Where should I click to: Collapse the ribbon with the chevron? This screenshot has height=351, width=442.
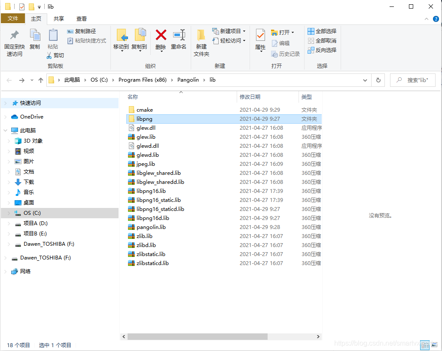tap(427, 19)
